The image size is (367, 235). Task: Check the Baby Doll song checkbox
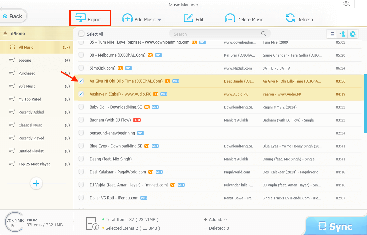pos(81,107)
